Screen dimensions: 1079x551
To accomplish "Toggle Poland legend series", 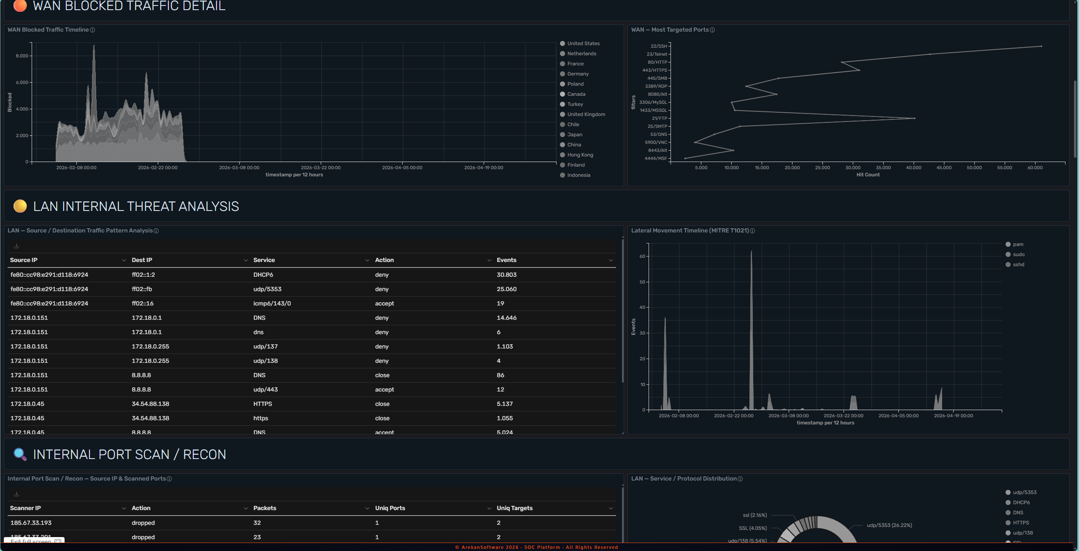I will (x=572, y=84).
